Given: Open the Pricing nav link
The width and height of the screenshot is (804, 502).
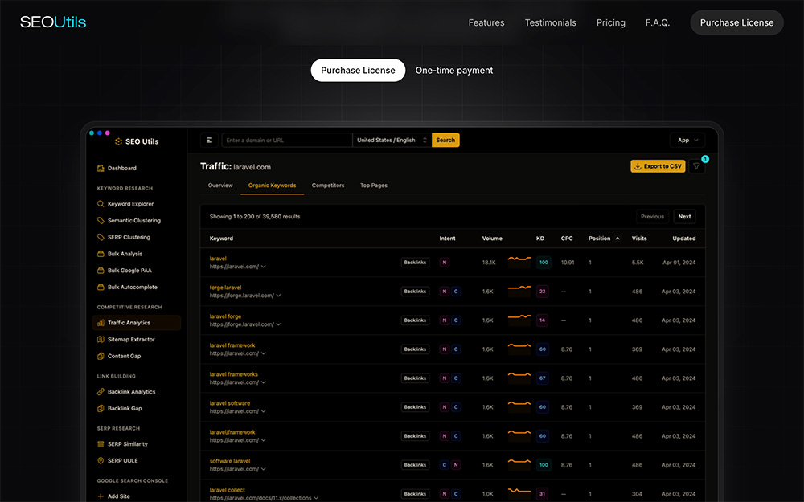Looking at the screenshot, I should (611, 22).
